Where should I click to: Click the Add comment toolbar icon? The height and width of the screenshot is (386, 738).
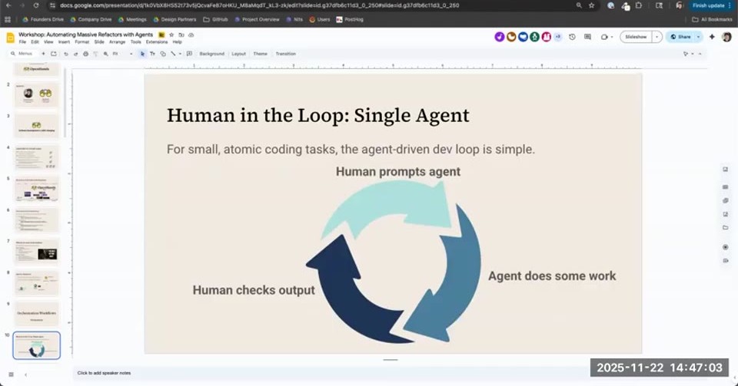tap(189, 54)
